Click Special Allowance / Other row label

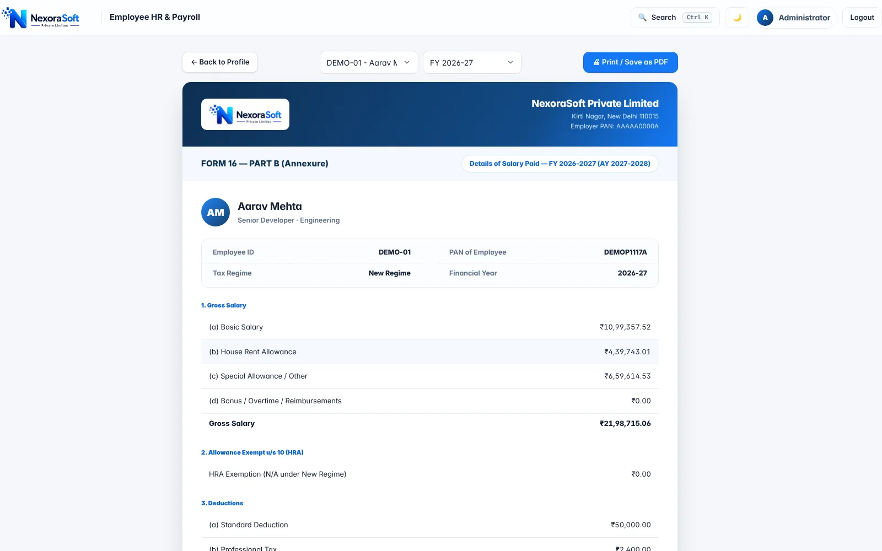pyautogui.click(x=258, y=376)
